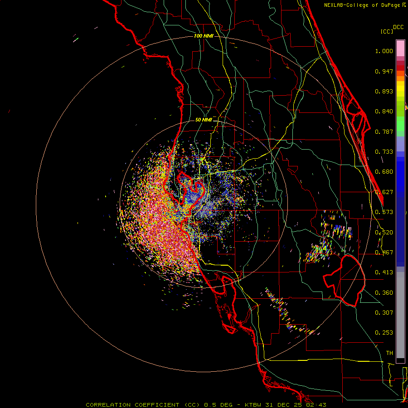This screenshot has height=408, width=408.
Task: Click the 0.253 scale value
Action: pos(384,333)
